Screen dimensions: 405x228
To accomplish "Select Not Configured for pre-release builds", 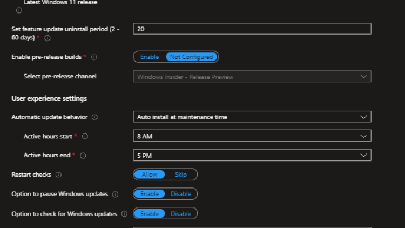I will 192,57.
